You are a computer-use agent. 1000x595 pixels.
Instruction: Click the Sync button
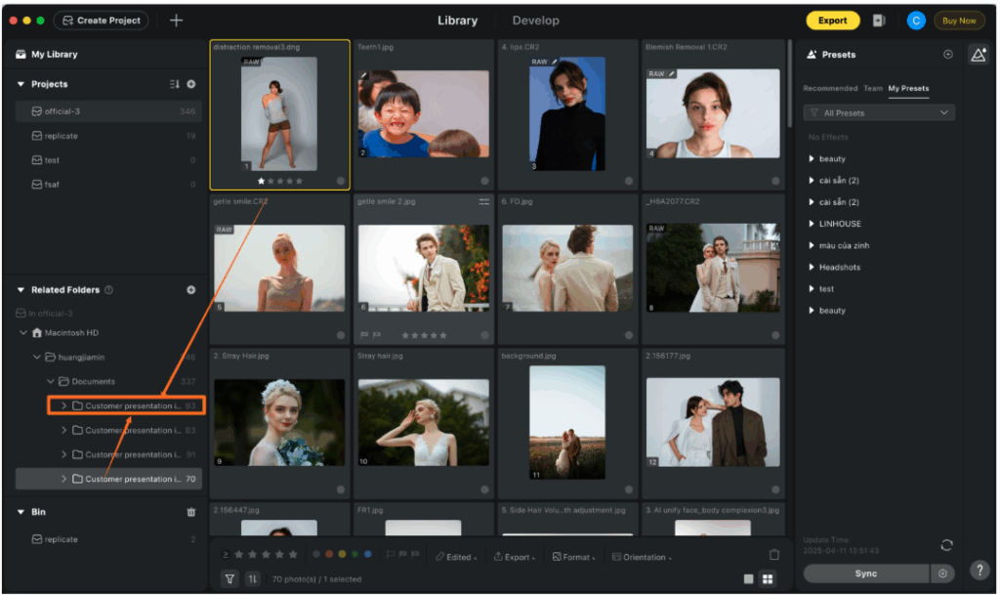(x=866, y=574)
